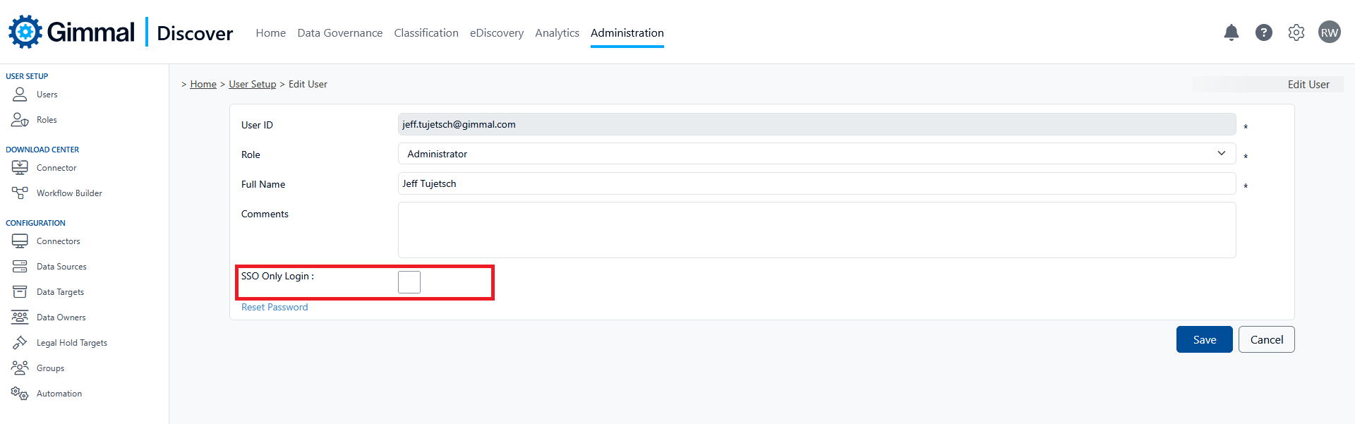
Task: Click the Data Owners icon
Action: click(20, 317)
